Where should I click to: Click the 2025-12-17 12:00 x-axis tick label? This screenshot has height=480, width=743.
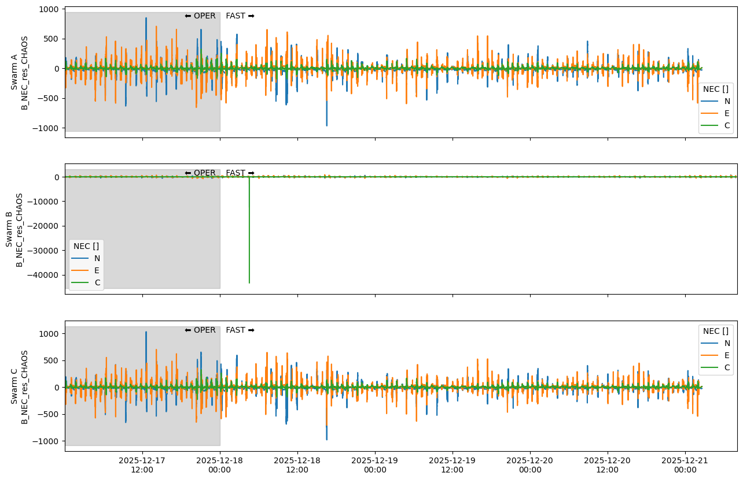[x=142, y=464]
